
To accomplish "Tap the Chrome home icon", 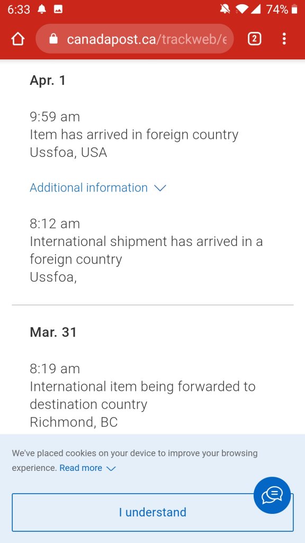I will click(18, 39).
